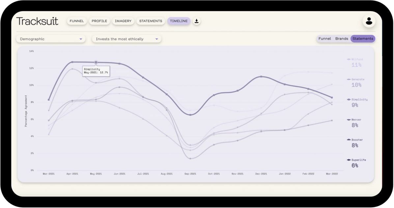Click the Mercer brand icon in legend
394x208 pixels.
pyautogui.click(x=349, y=119)
